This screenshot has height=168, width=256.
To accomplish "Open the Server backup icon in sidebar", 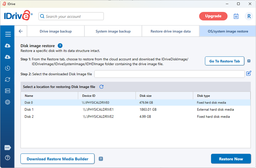I will click(7, 91).
